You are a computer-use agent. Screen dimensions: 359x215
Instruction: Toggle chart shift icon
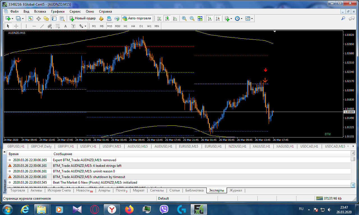point(217,18)
